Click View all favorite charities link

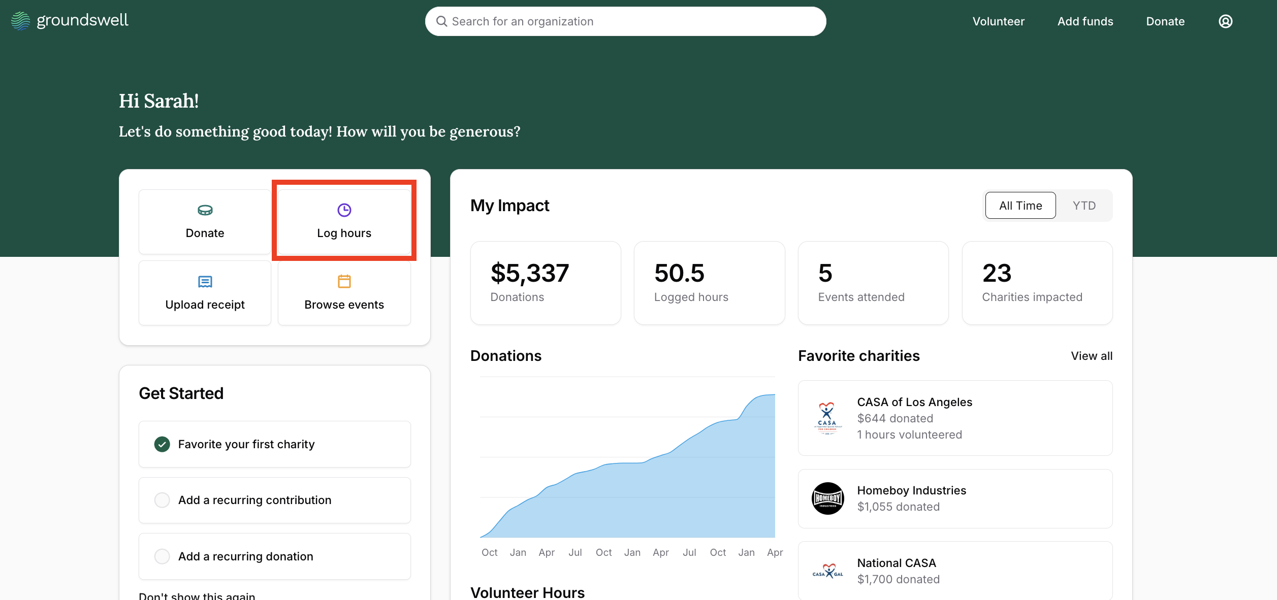[1091, 356]
